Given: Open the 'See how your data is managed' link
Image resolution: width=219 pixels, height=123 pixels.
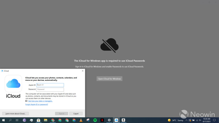Looking at the screenshot, I should 40,101.
